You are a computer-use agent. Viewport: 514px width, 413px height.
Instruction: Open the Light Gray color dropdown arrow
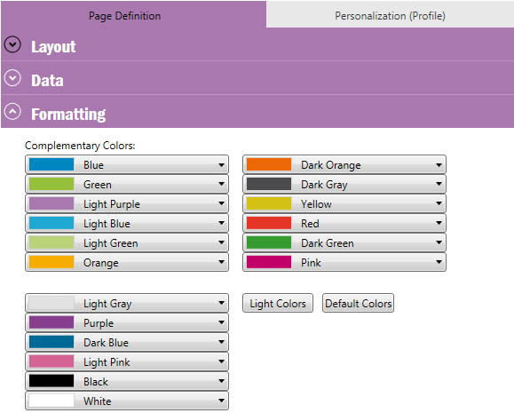(222, 303)
